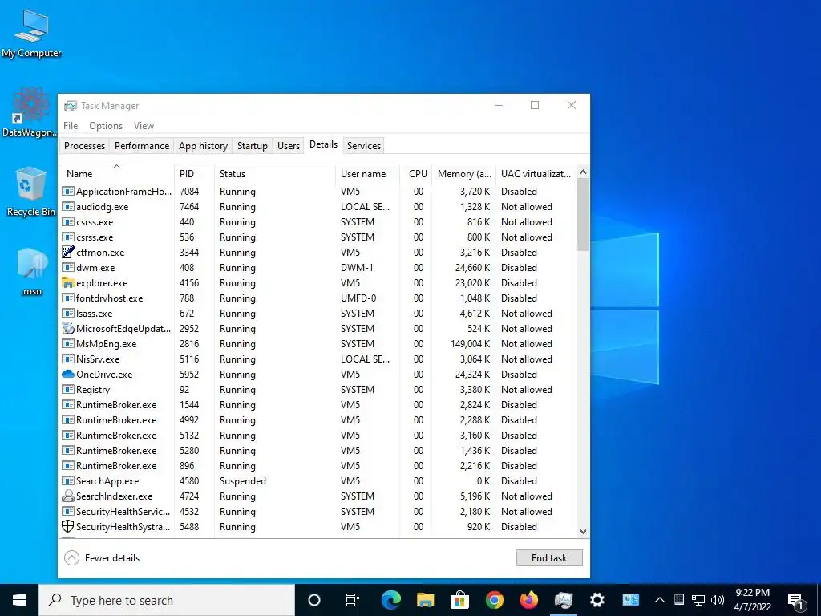Image resolution: width=821 pixels, height=616 pixels.
Task: Click the Task Manager title bar icon
Action: pyautogui.click(x=71, y=106)
